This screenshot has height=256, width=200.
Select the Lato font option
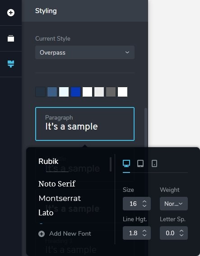pos(46,213)
